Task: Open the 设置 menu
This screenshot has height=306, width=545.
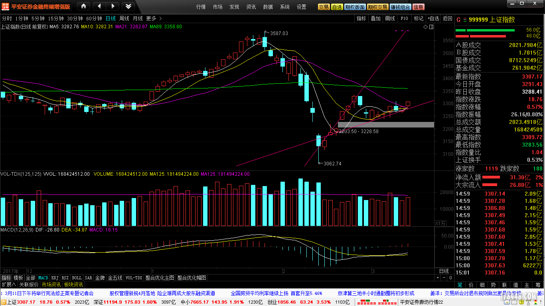Action: (302, 7)
